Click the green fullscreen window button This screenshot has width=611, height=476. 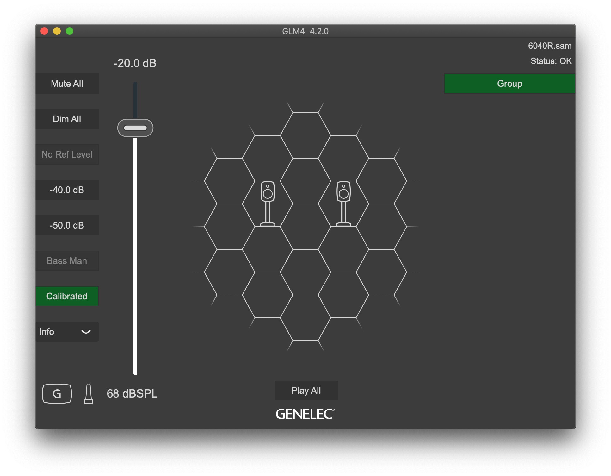click(70, 31)
